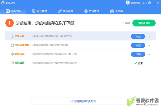Click the 全面诊断 monitor icon

coord(8,11)
